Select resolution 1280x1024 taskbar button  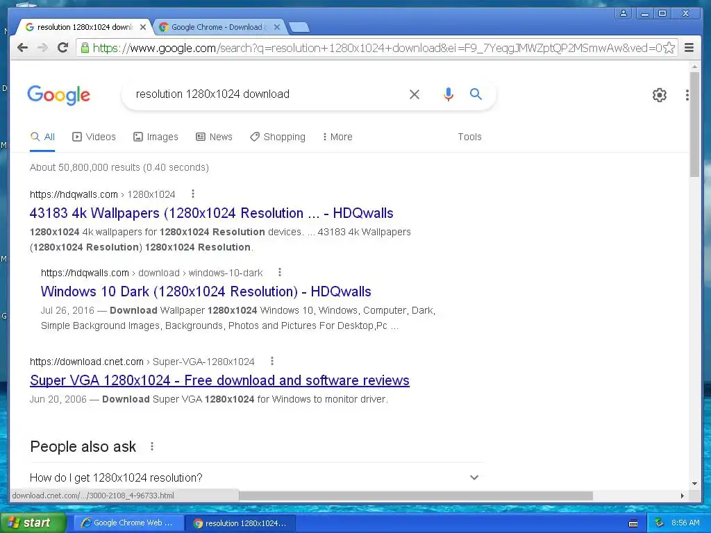click(x=241, y=523)
